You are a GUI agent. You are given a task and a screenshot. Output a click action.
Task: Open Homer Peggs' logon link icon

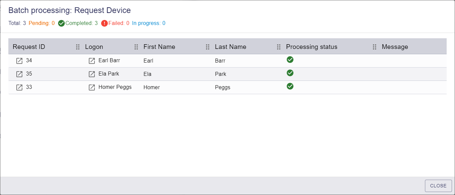tap(92, 88)
